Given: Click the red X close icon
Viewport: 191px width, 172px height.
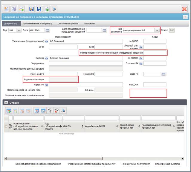Looking at the screenshot, I should click(x=184, y=9).
